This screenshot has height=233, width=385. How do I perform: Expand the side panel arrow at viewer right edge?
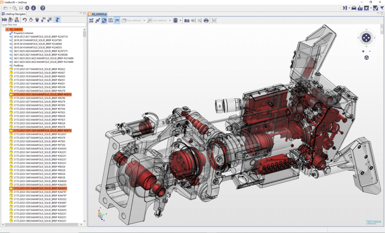point(382,29)
